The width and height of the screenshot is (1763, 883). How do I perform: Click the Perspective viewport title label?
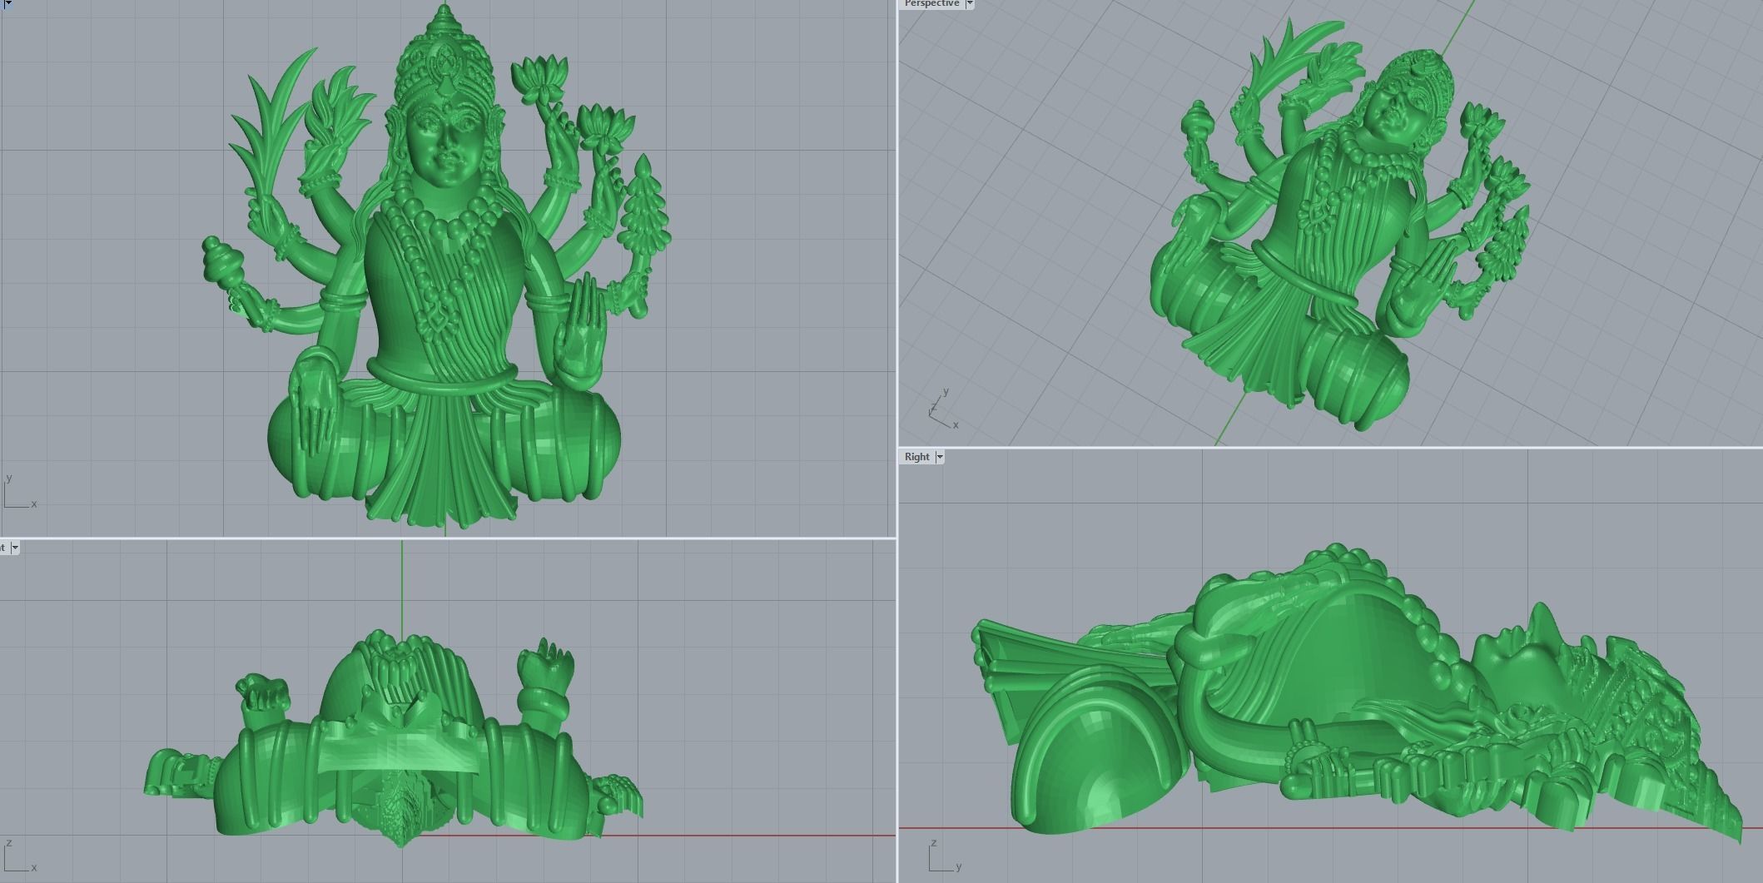tap(931, 3)
